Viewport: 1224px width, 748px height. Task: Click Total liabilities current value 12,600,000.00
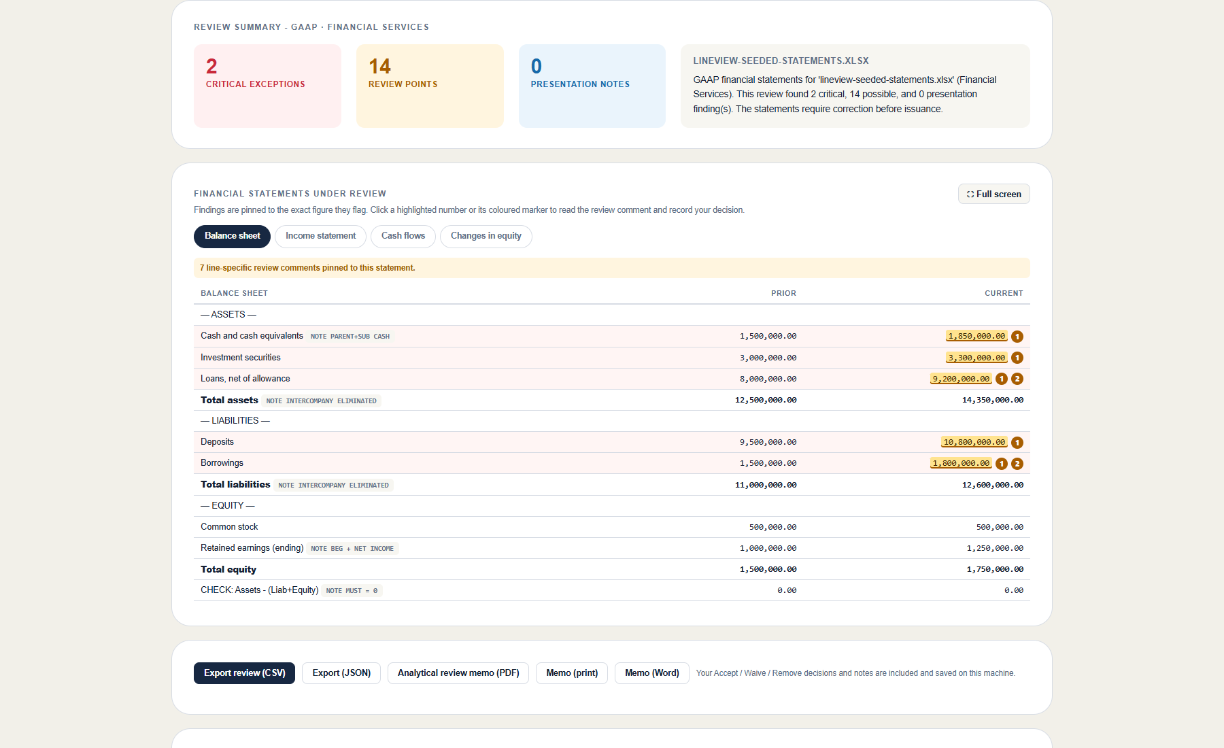pos(993,486)
